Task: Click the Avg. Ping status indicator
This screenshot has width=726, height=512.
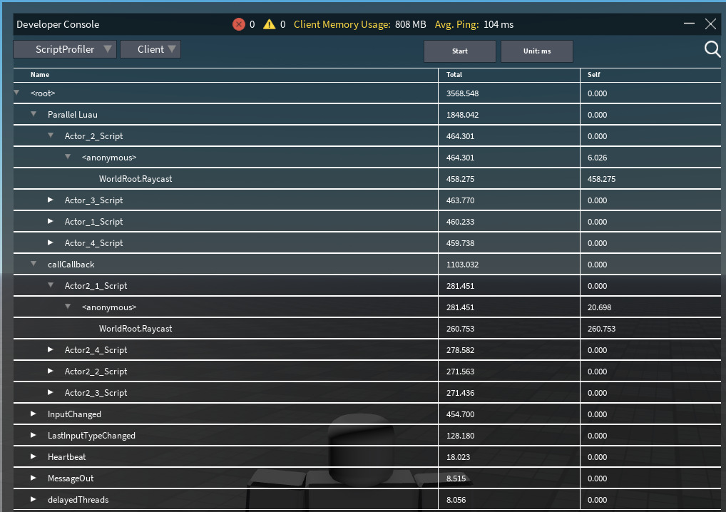Action: [x=467, y=24]
